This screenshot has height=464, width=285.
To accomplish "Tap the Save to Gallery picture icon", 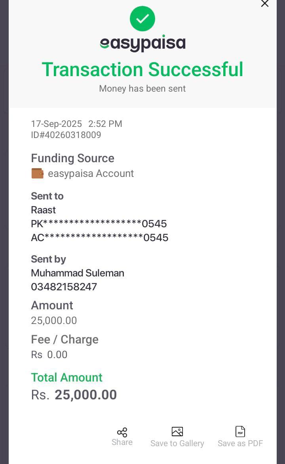I will click(x=177, y=431).
